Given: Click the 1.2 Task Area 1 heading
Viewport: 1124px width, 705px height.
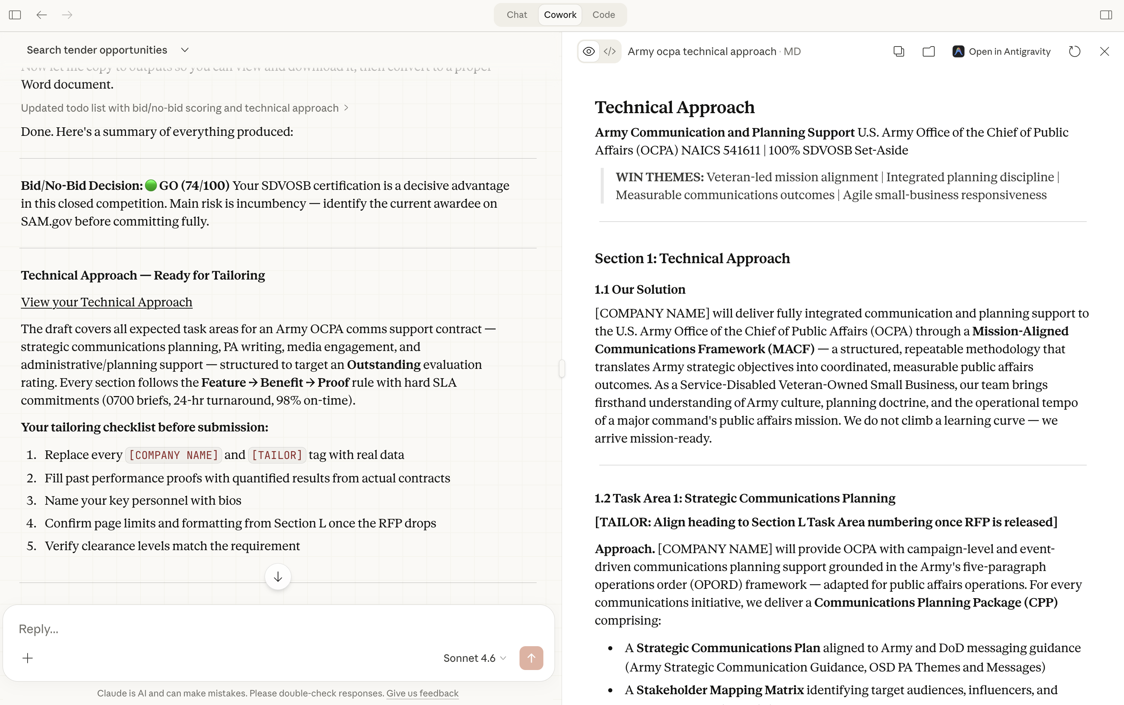Looking at the screenshot, I should [745, 498].
